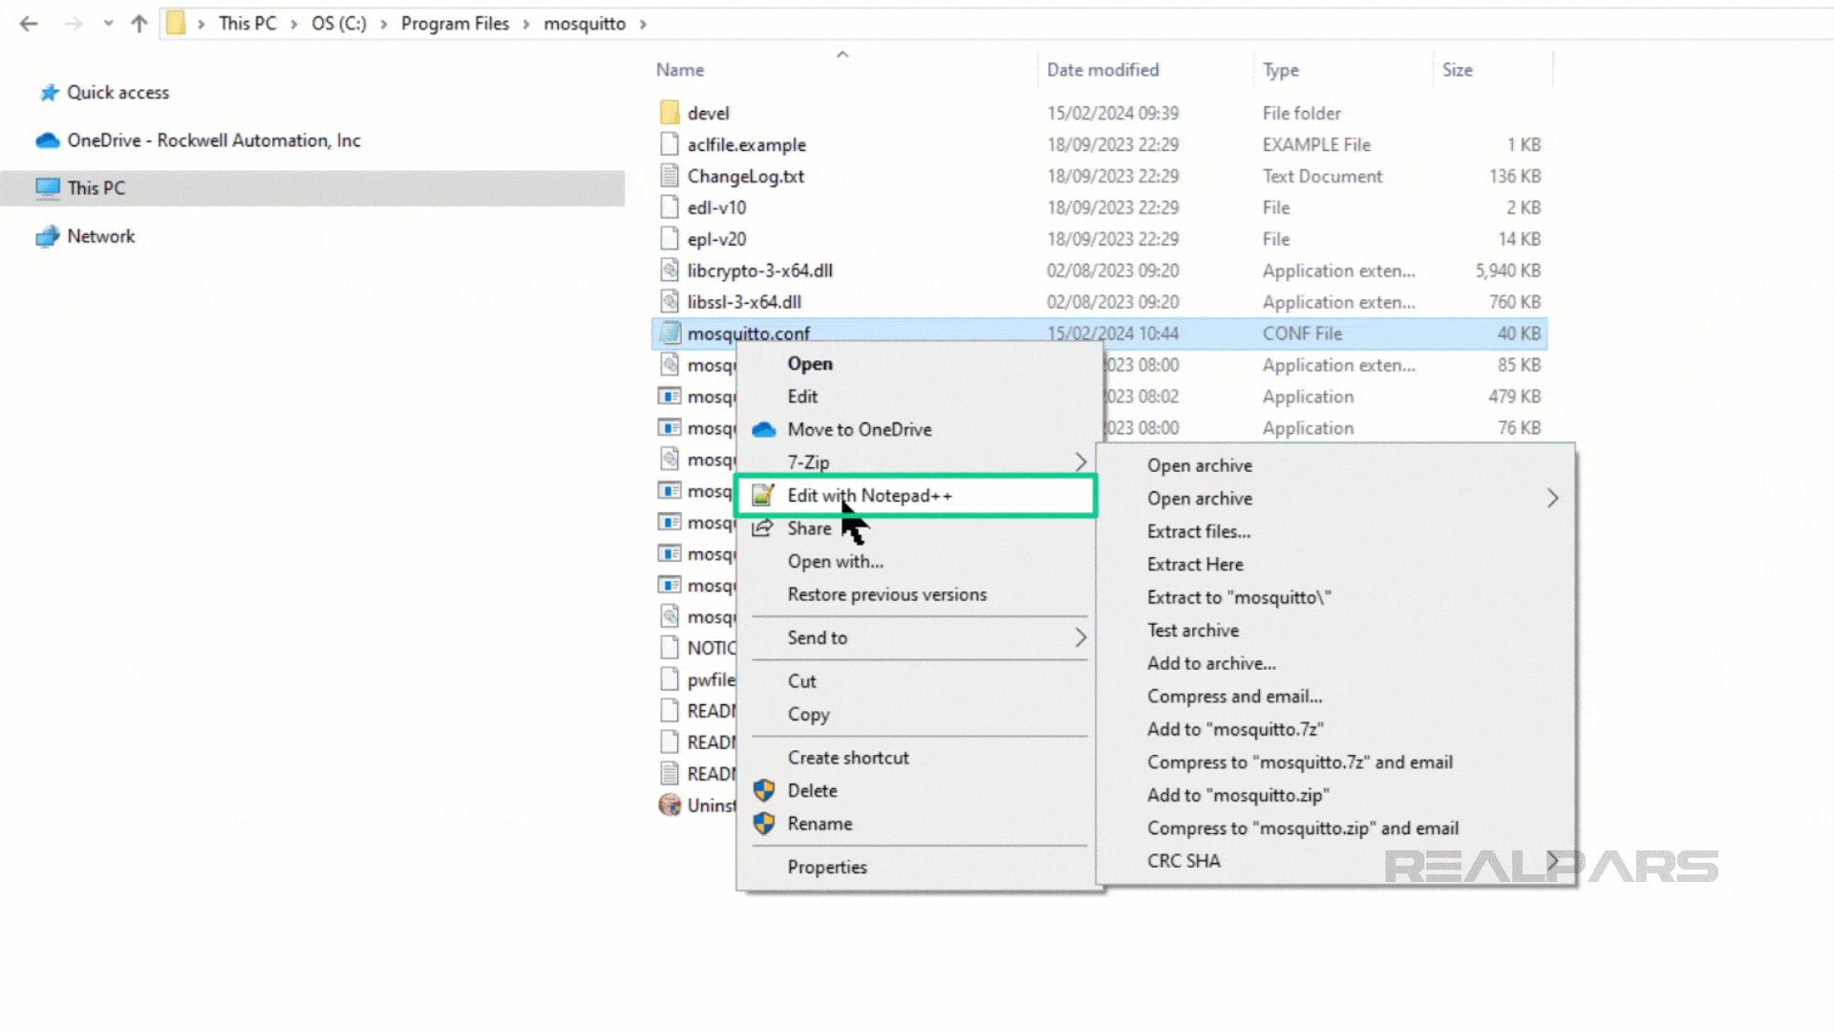This screenshot has height=1032, width=1834.
Task: Select Program Files in the breadcrumb
Action: click(x=455, y=24)
